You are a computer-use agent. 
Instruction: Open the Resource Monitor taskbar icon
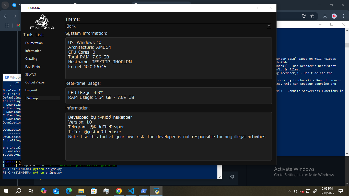pyautogui.click(x=106, y=191)
